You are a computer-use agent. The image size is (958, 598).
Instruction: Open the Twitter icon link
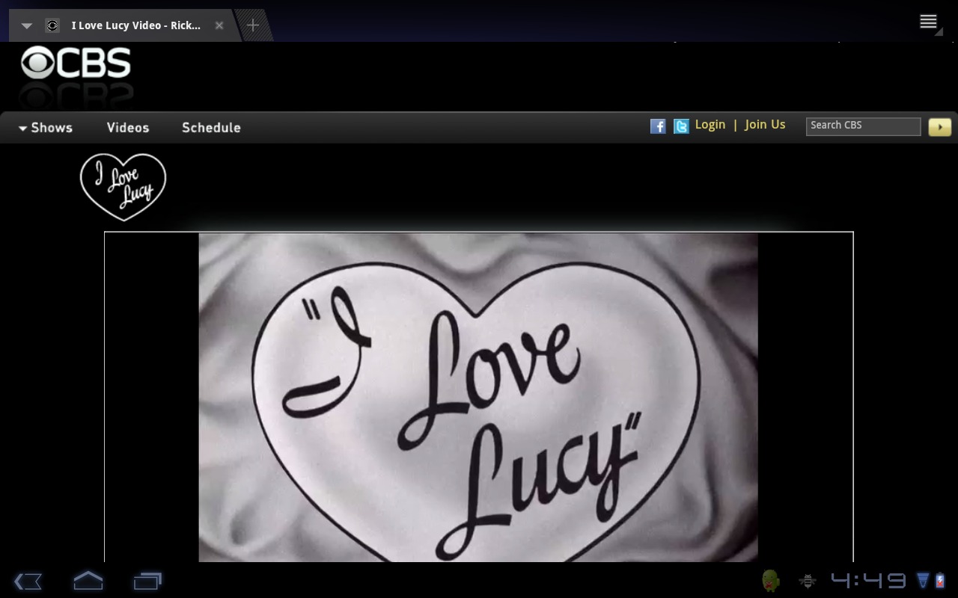point(681,126)
